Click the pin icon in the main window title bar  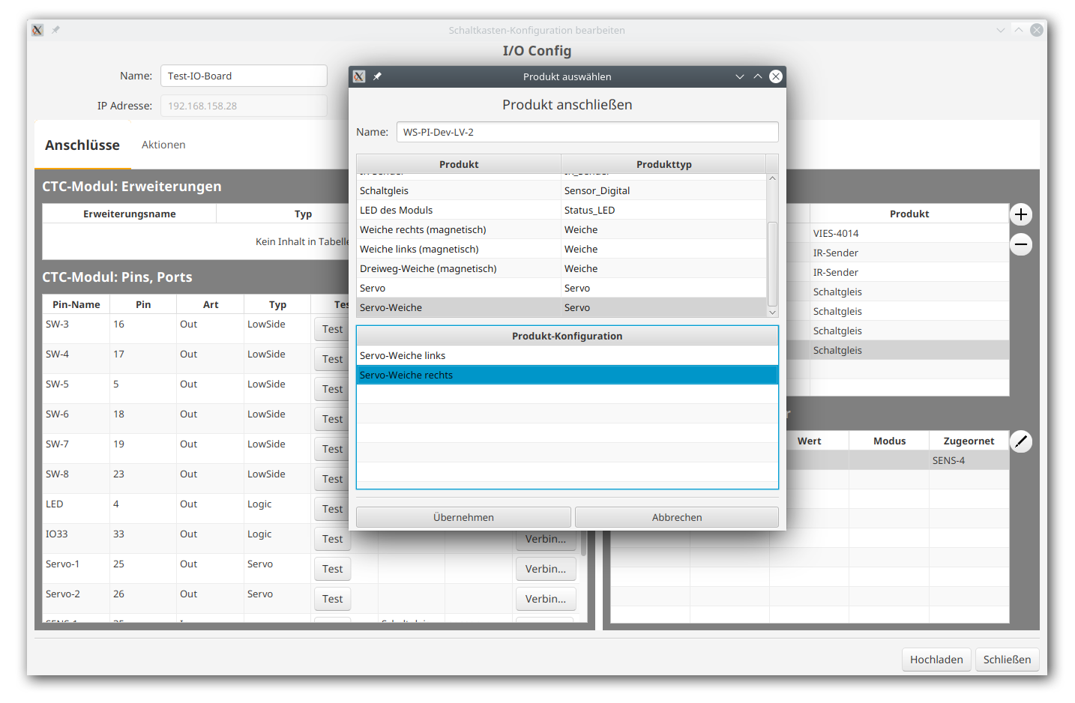[x=55, y=30]
